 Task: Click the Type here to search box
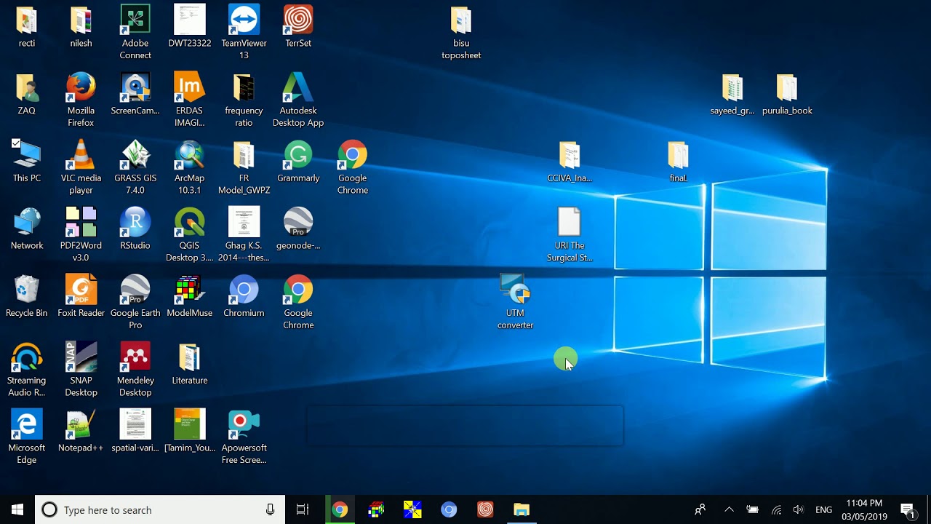[x=160, y=509]
